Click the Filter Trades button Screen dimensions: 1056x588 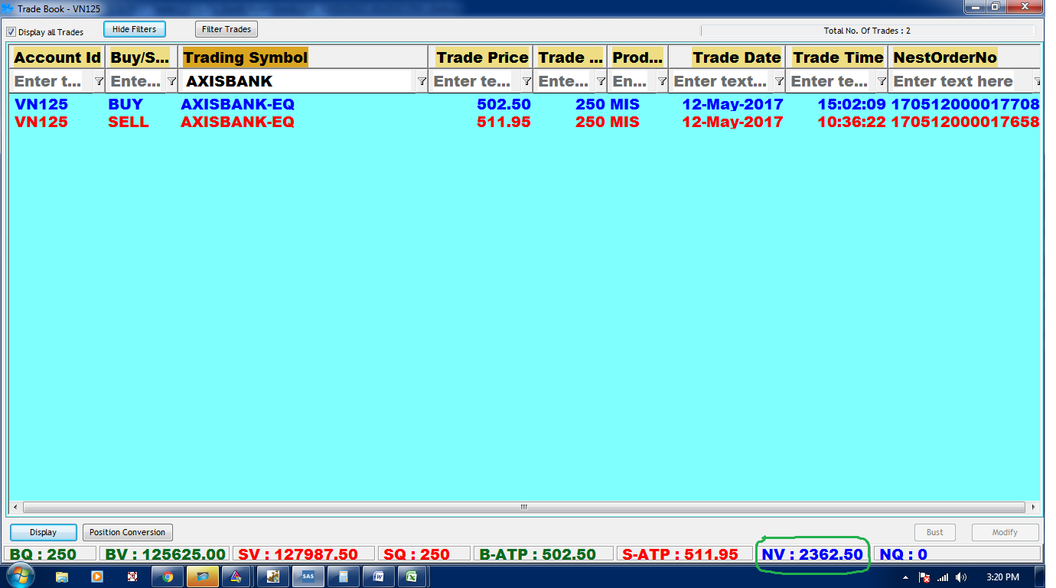tap(227, 29)
